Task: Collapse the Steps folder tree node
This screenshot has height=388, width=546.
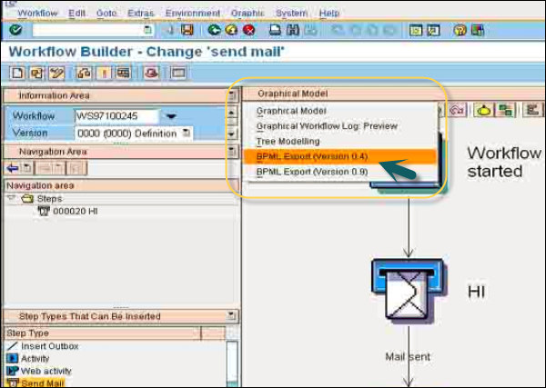Action: [x=12, y=198]
